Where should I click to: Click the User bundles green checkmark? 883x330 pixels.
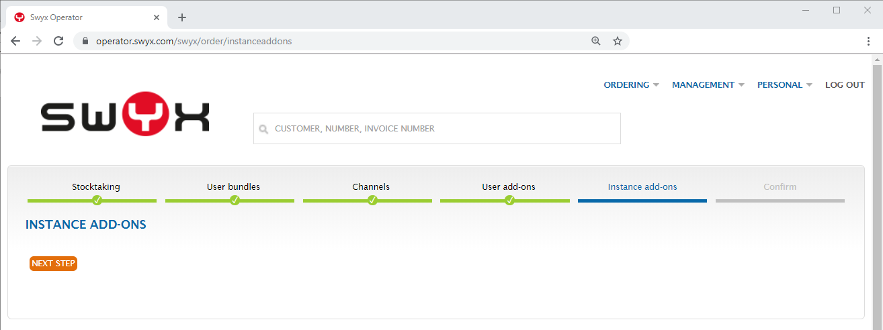pyautogui.click(x=235, y=200)
